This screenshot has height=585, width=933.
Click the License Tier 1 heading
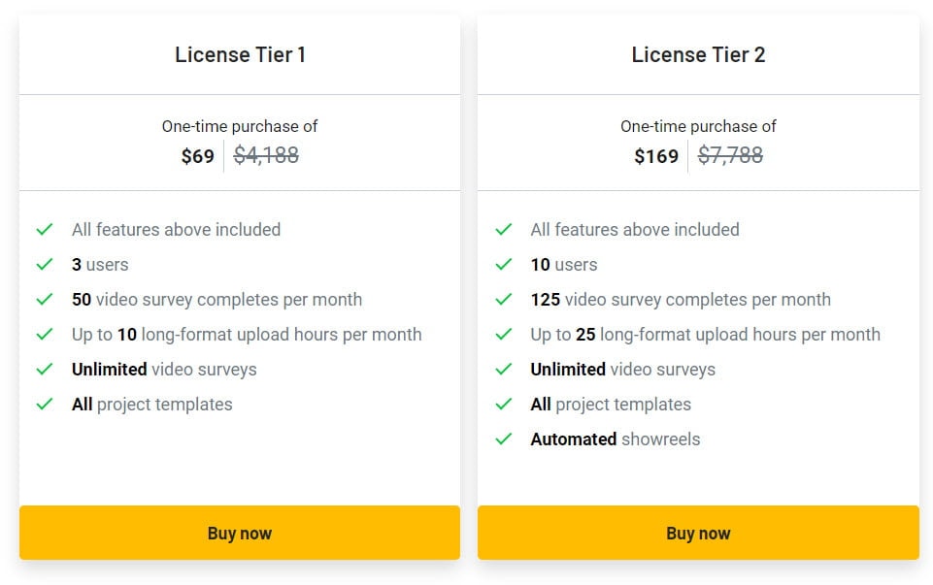239,55
